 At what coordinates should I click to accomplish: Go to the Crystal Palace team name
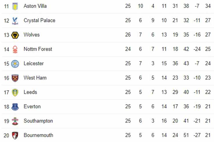(39, 20)
